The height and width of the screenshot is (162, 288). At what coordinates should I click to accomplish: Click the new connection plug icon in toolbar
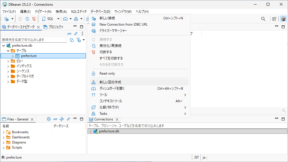pos(7,19)
